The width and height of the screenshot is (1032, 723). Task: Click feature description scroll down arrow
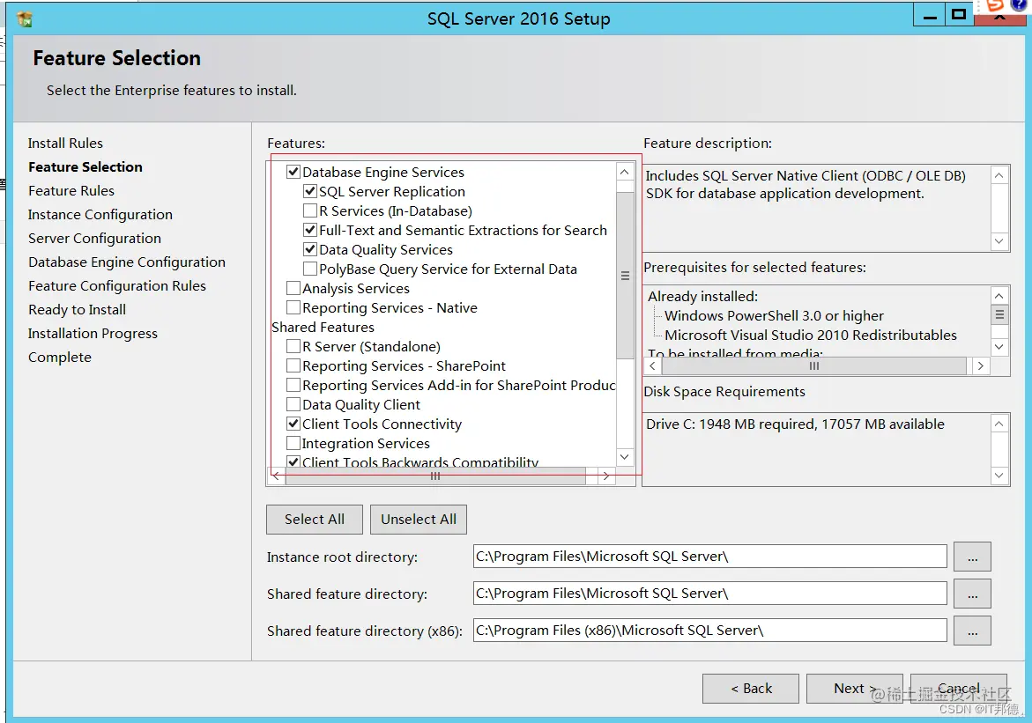pyautogui.click(x=999, y=240)
